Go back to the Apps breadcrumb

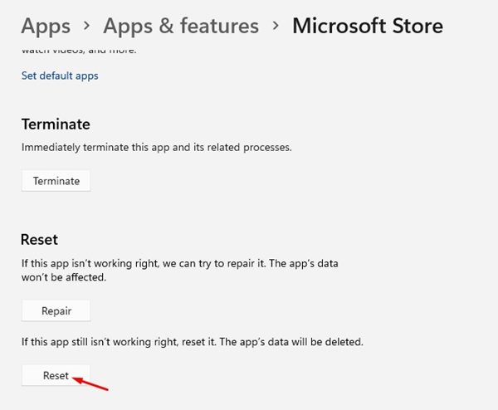[x=45, y=26]
